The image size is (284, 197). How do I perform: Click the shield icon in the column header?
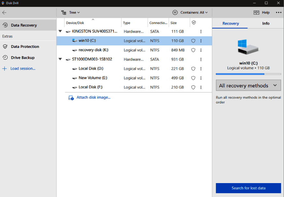pos(194,23)
